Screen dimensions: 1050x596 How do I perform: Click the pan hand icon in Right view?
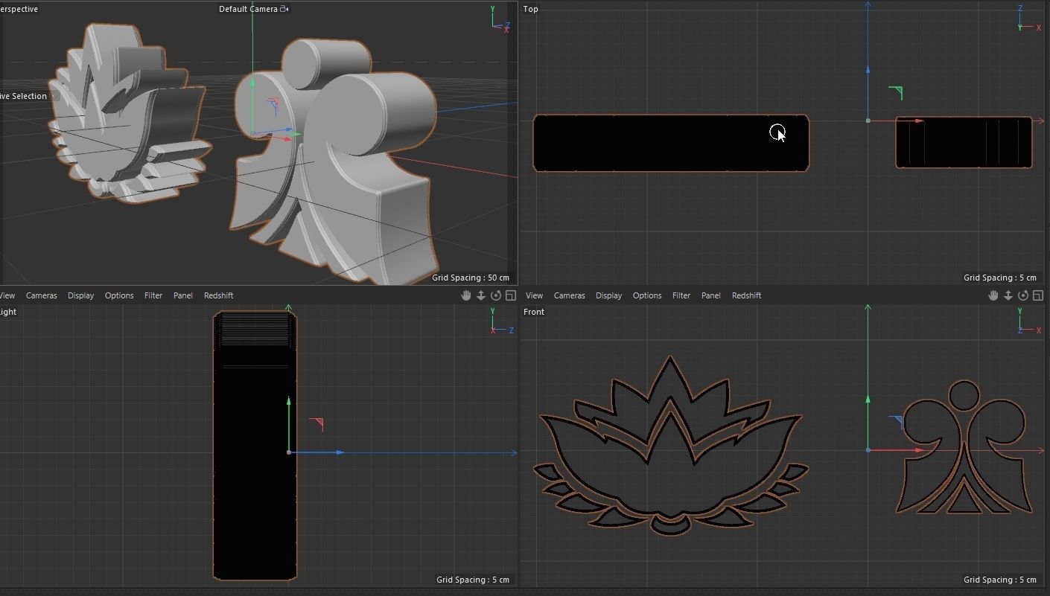click(466, 295)
